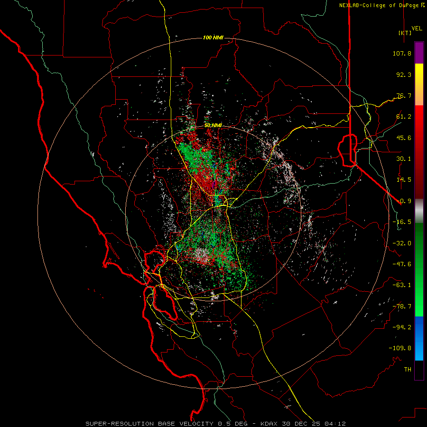Select the -94.2 value on the velocity scale
The height and width of the screenshot is (427, 427).
coord(402,327)
